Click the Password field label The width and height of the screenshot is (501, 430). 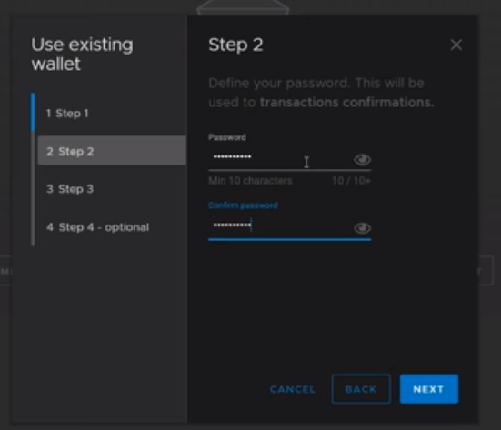tap(227, 137)
